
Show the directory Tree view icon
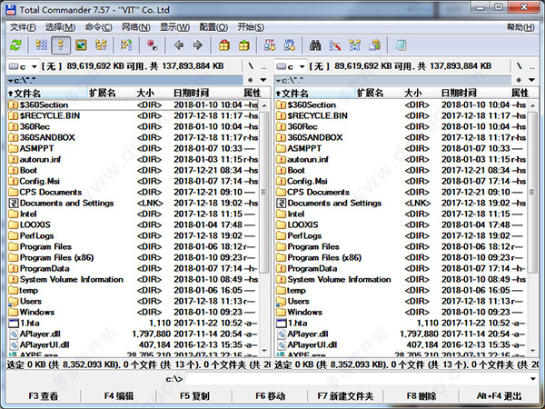click(101, 45)
